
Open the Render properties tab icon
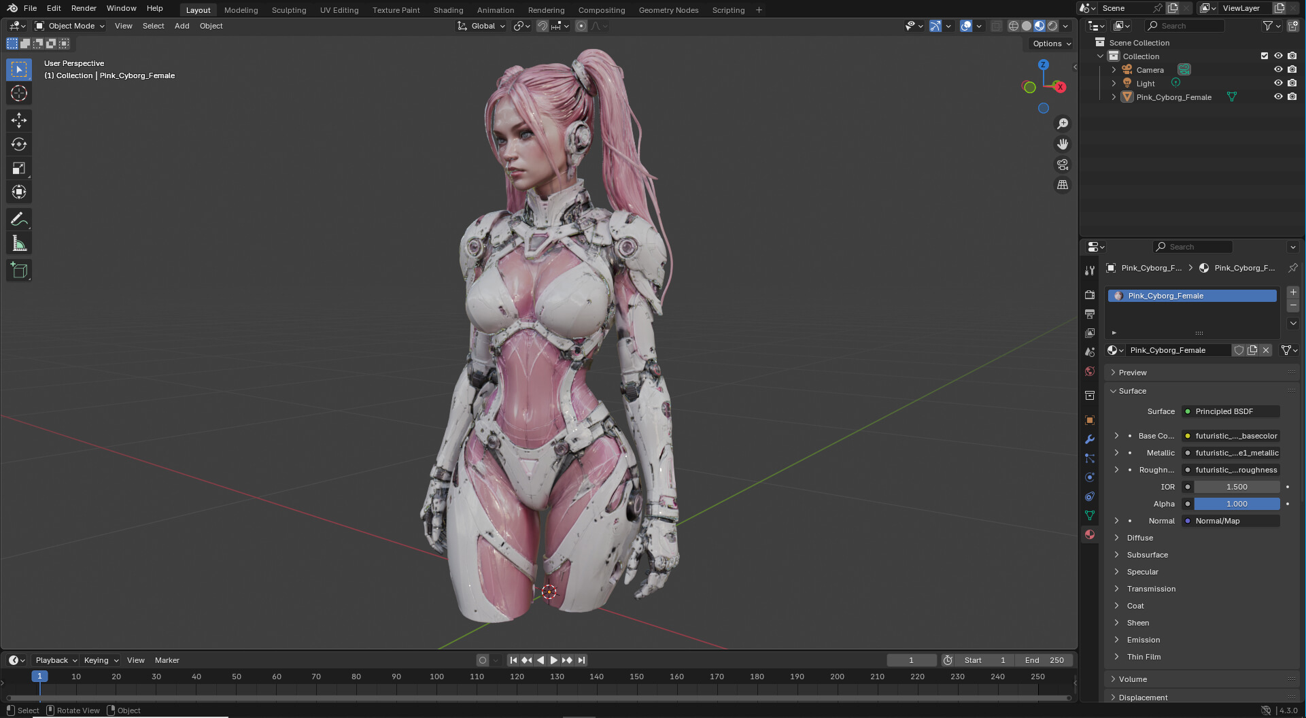(1090, 295)
